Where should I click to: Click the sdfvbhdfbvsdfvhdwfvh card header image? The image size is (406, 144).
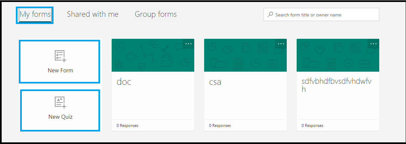338,55
